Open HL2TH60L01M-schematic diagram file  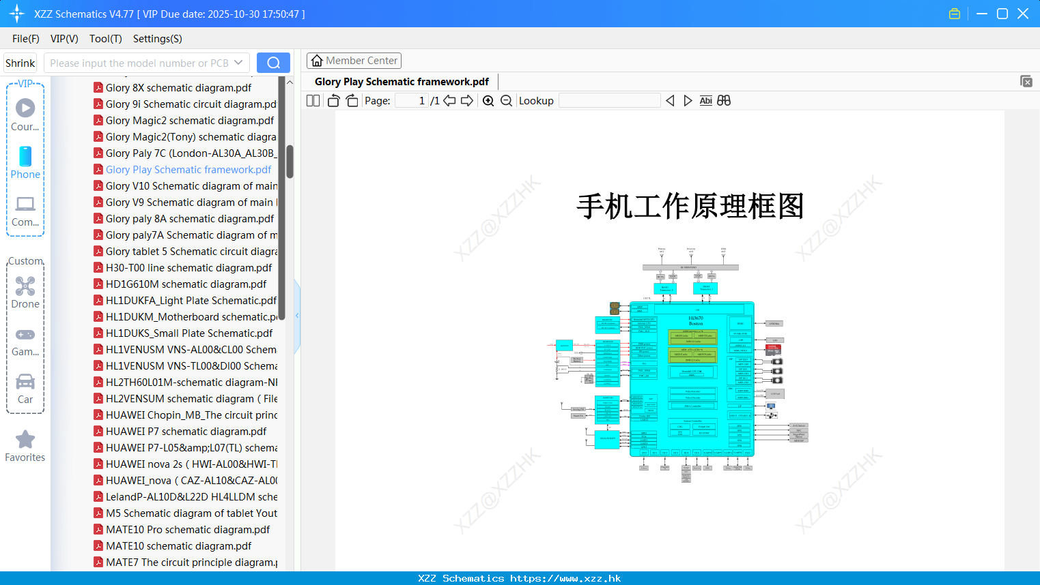[185, 382]
